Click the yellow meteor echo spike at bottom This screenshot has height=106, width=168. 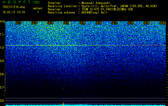click(63, 104)
